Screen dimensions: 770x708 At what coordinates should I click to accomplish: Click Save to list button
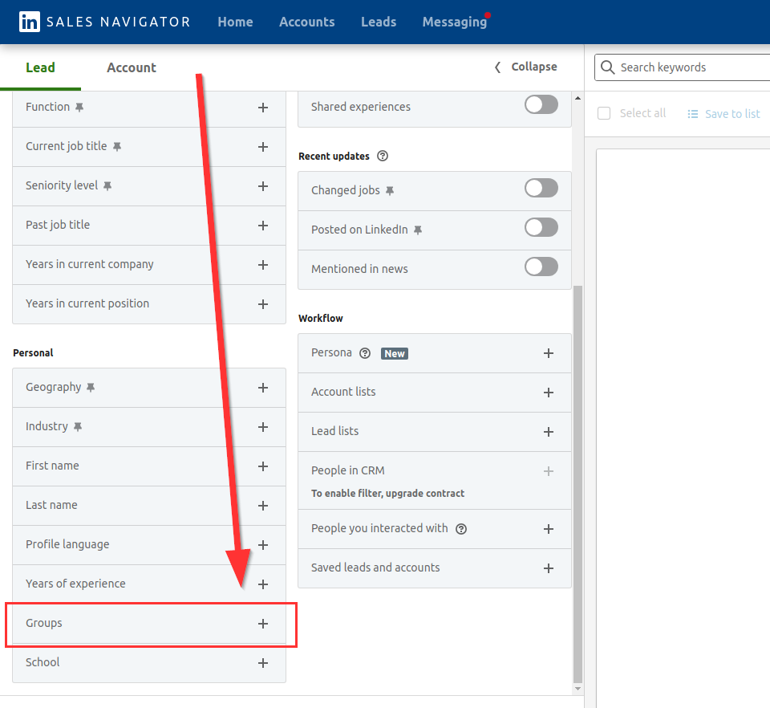(x=723, y=114)
